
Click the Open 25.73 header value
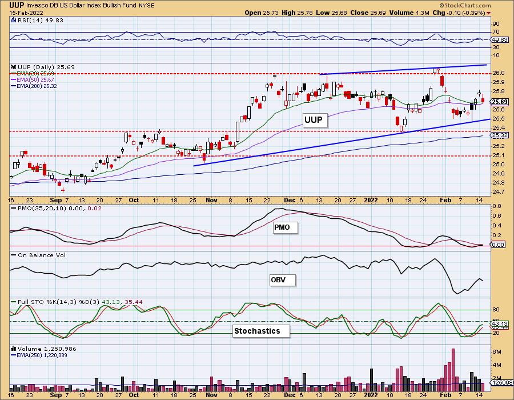(x=262, y=13)
